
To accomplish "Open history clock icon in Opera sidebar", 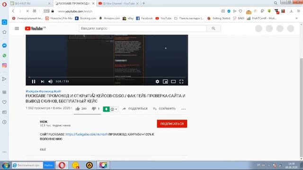I will (4, 122).
